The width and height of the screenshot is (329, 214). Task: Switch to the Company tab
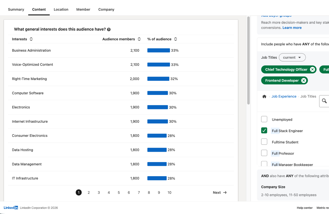(106, 10)
